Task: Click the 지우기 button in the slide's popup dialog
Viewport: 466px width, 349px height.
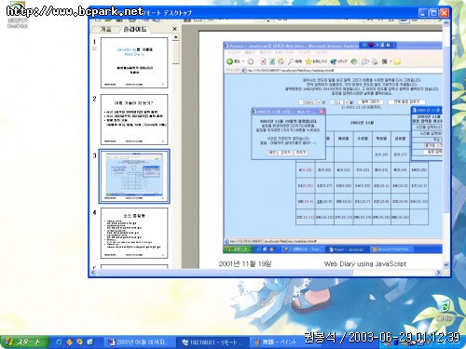Action: 301,153
